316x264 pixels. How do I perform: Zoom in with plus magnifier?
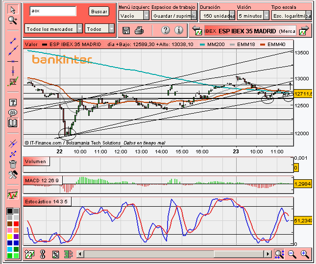305,254
